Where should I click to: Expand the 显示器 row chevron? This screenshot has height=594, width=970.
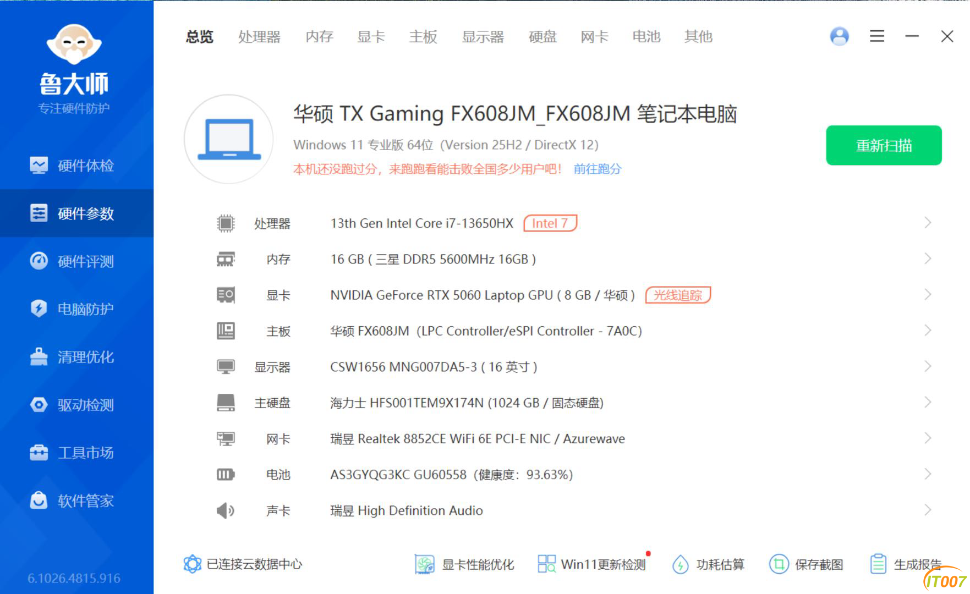[928, 366]
